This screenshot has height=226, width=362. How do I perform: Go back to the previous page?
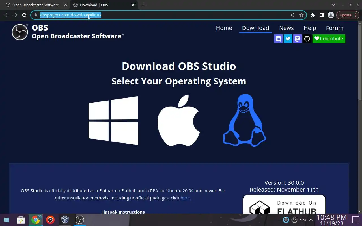[x=6, y=15]
